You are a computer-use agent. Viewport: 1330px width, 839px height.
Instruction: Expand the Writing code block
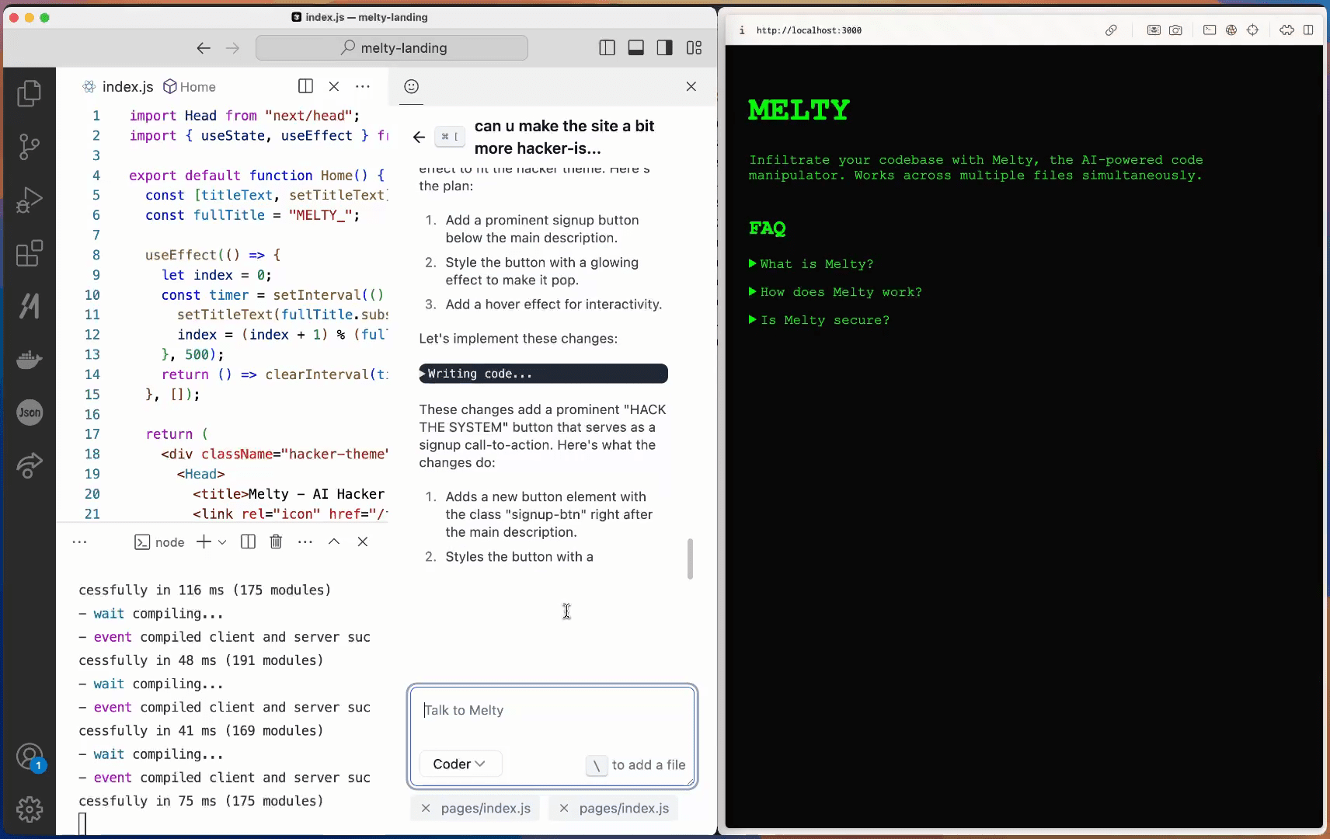click(543, 374)
